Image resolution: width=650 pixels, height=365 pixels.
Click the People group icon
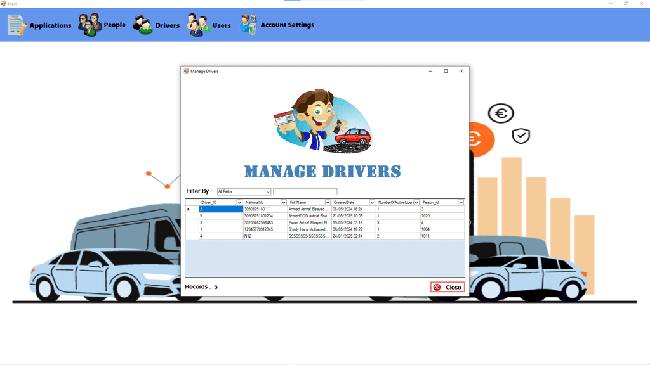90,25
